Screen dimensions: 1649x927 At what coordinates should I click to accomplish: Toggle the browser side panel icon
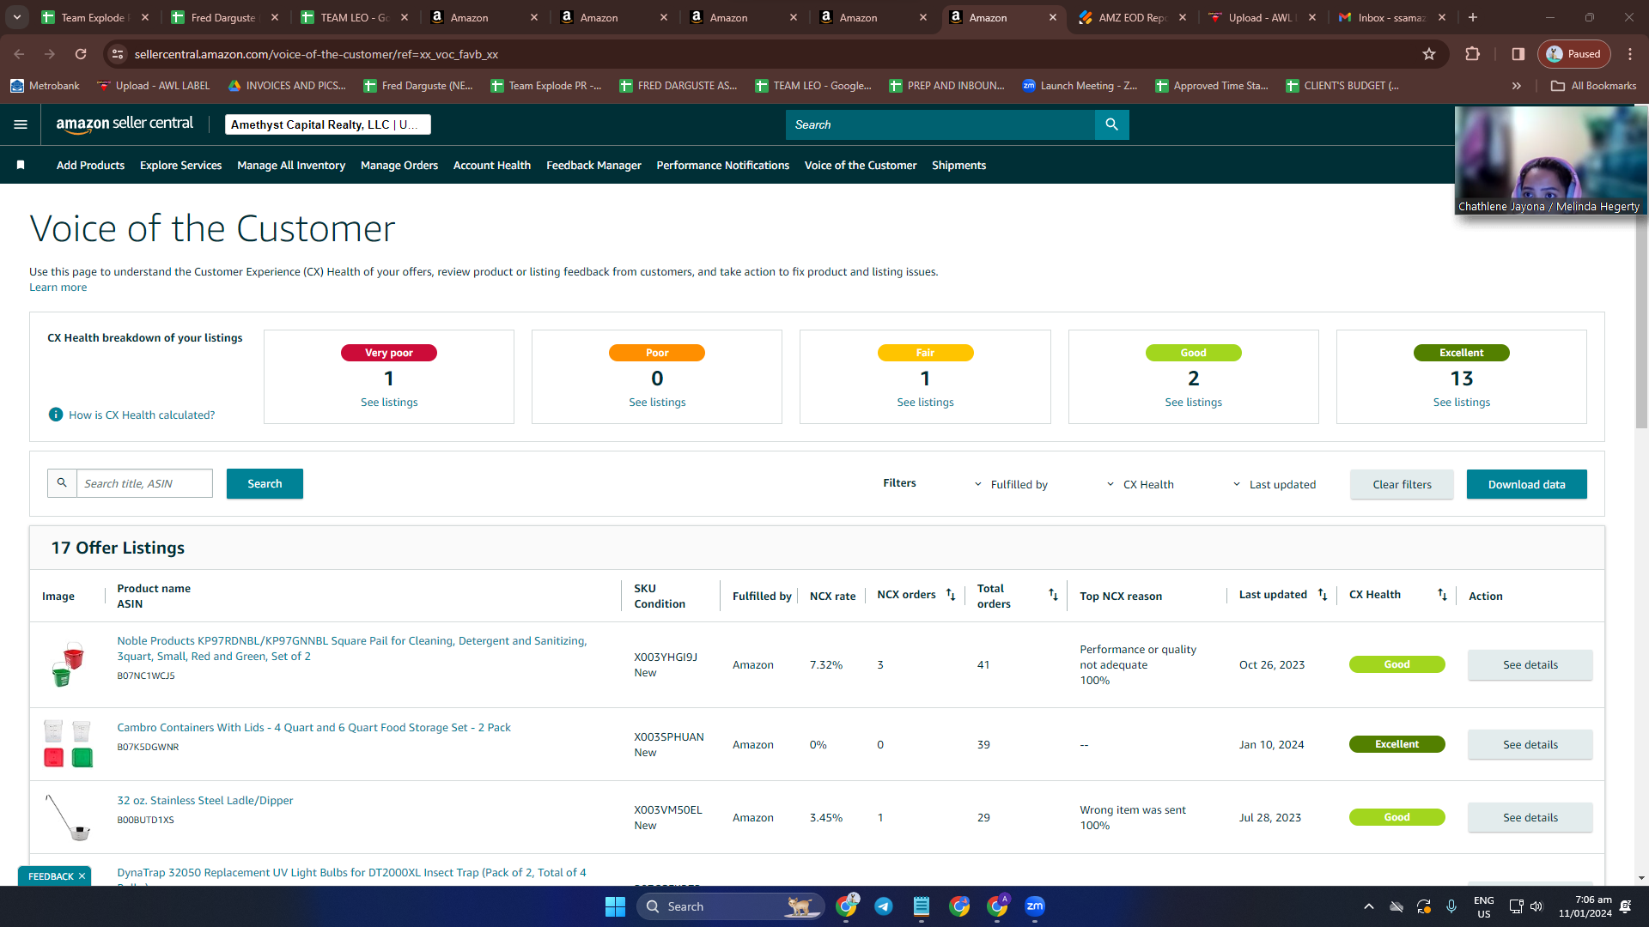tap(1518, 54)
